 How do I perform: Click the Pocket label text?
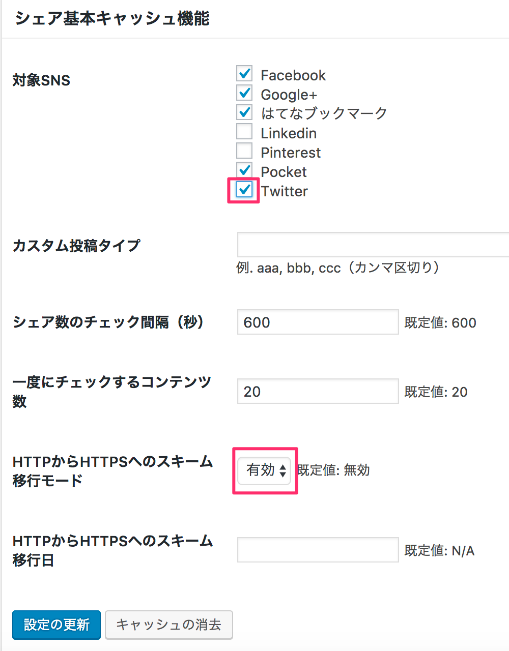(x=284, y=172)
